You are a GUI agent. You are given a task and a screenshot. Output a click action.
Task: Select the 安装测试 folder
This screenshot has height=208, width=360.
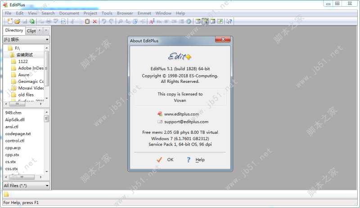click(25, 55)
